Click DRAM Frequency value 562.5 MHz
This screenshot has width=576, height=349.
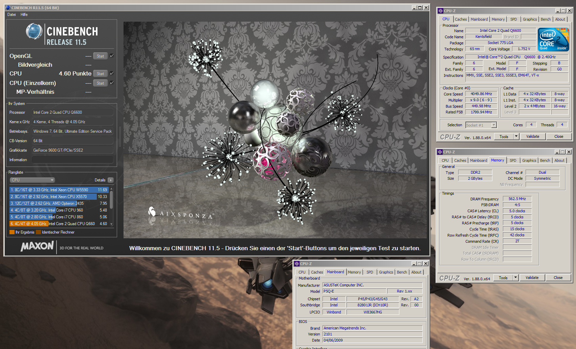click(517, 199)
